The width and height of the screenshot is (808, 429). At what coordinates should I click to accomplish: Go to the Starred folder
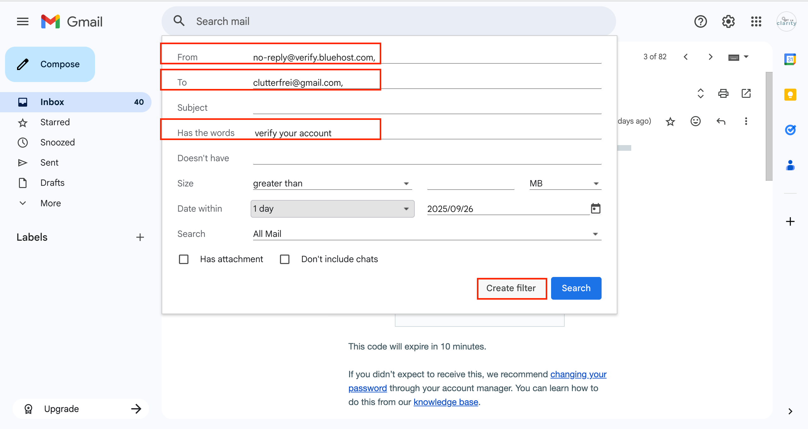click(55, 122)
